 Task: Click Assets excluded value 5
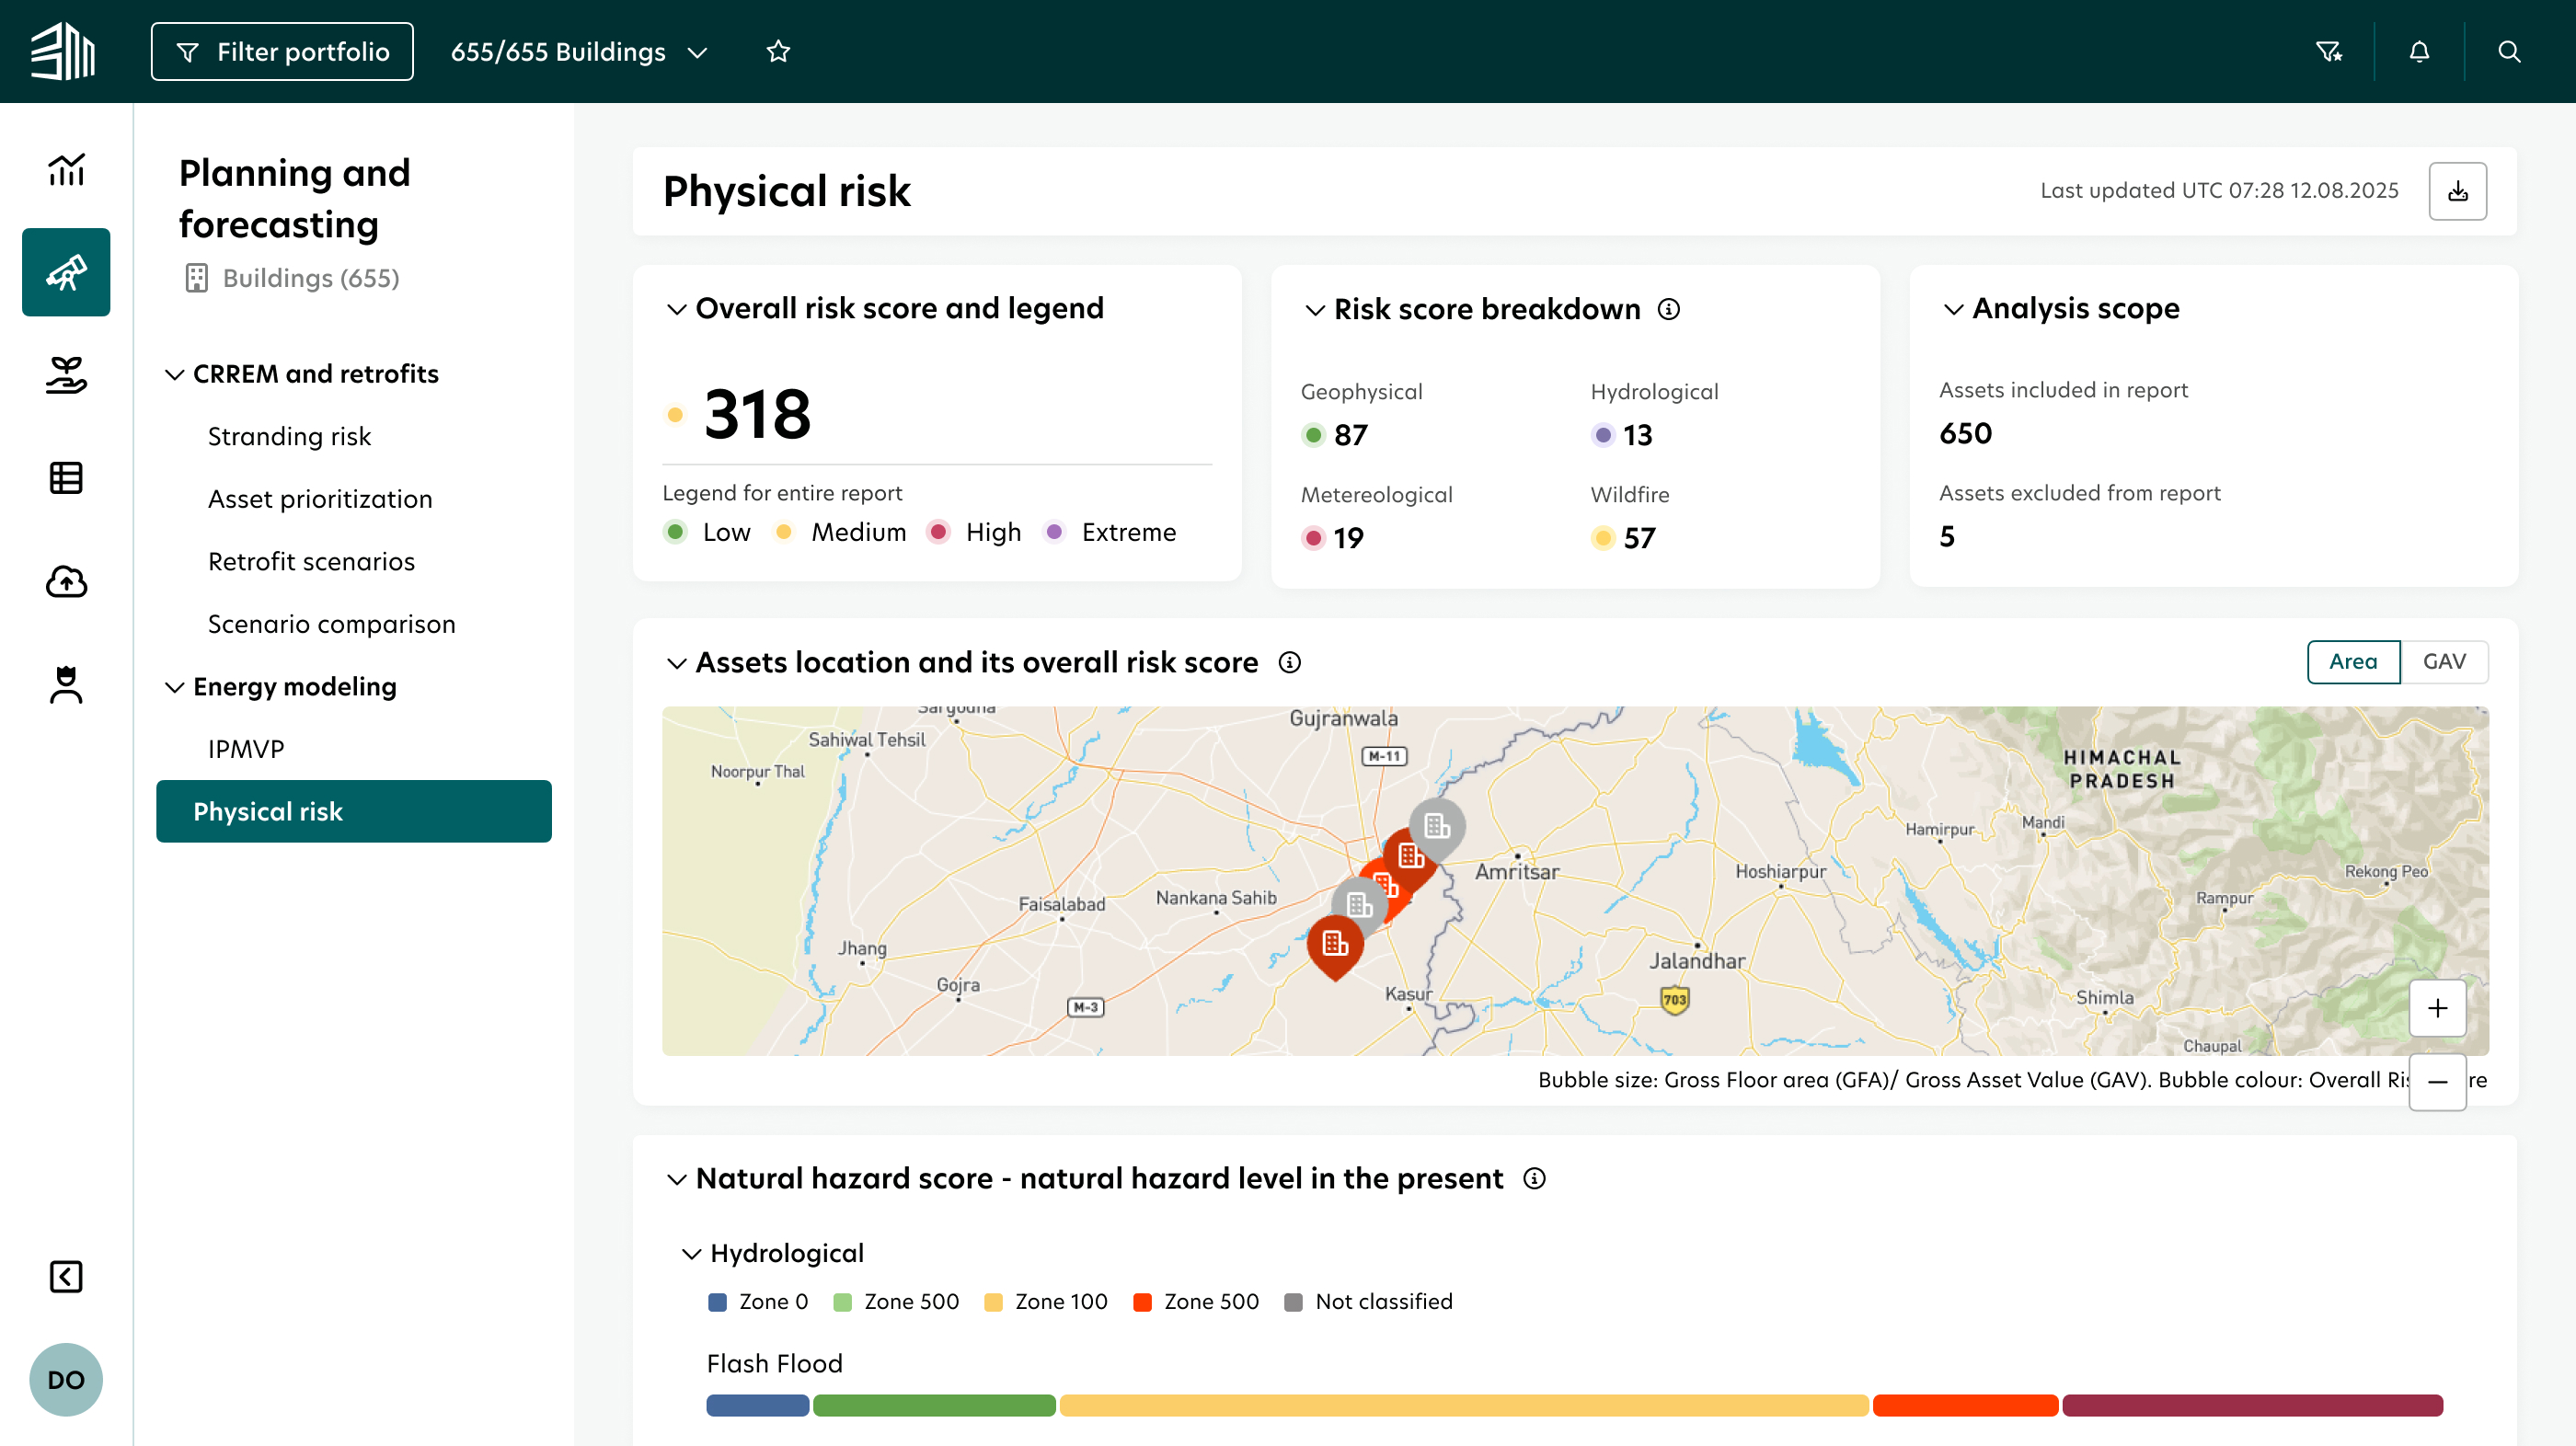(1947, 536)
